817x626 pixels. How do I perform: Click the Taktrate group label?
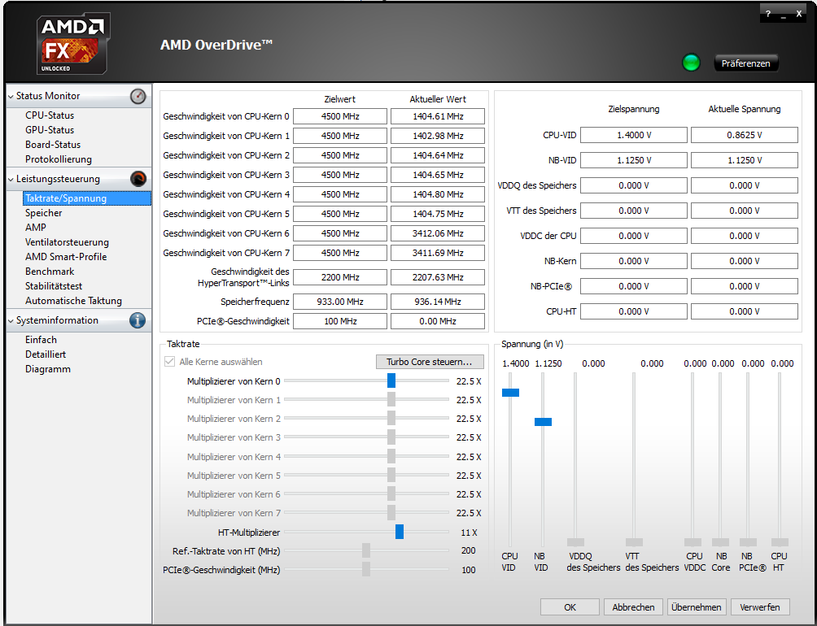183,344
